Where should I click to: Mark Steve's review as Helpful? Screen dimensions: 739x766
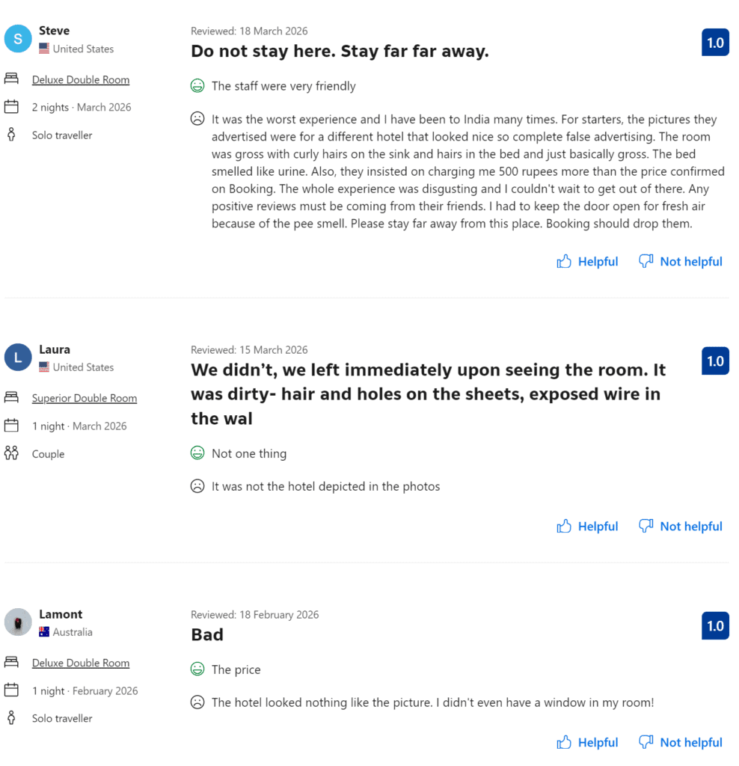(597, 261)
